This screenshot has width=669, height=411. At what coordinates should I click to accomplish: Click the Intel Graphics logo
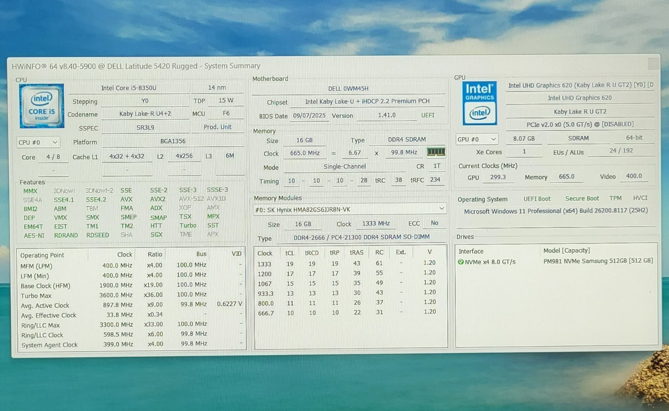480,103
